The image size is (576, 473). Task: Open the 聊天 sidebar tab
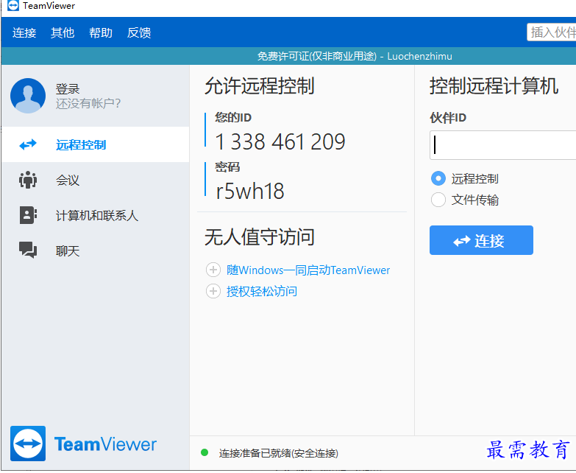[x=96, y=250]
